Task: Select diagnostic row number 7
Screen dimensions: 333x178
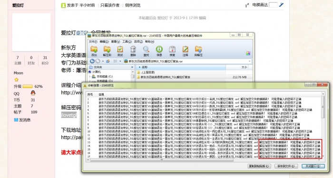Action: click(204, 121)
